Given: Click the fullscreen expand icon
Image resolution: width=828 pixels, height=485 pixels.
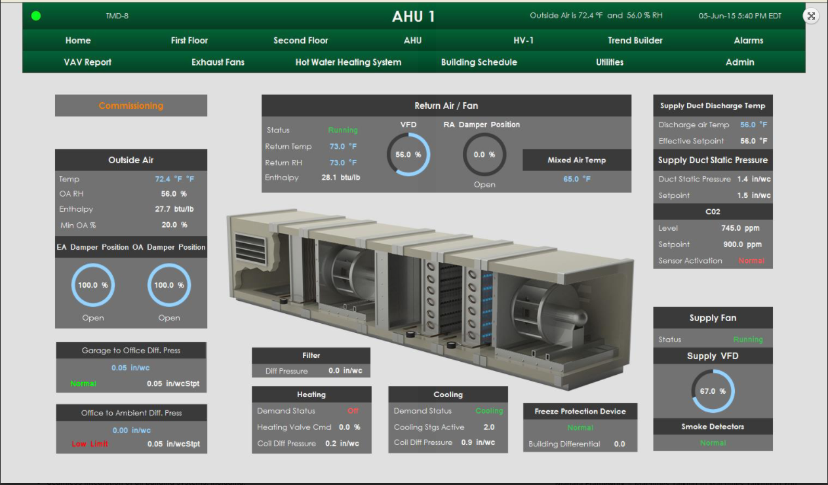Looking at the screenshot, I should [812, 16].
